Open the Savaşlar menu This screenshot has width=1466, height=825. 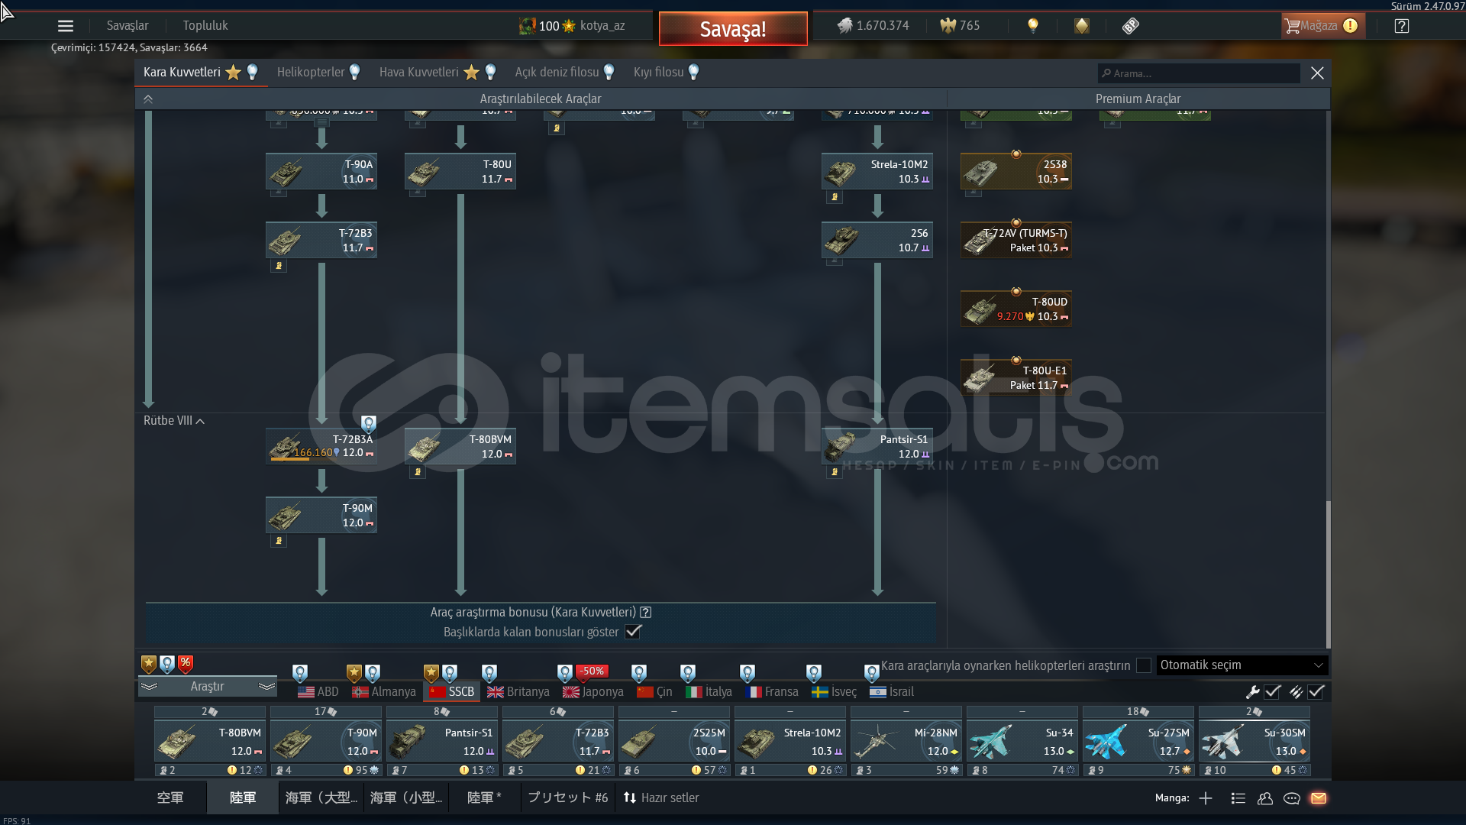[128, 25]
